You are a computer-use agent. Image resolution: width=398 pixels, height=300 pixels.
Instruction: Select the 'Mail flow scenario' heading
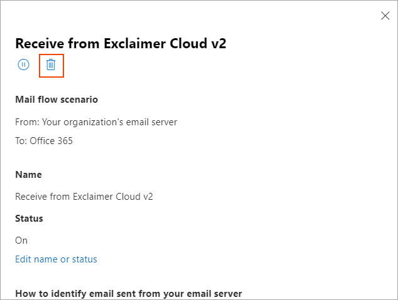56,100
